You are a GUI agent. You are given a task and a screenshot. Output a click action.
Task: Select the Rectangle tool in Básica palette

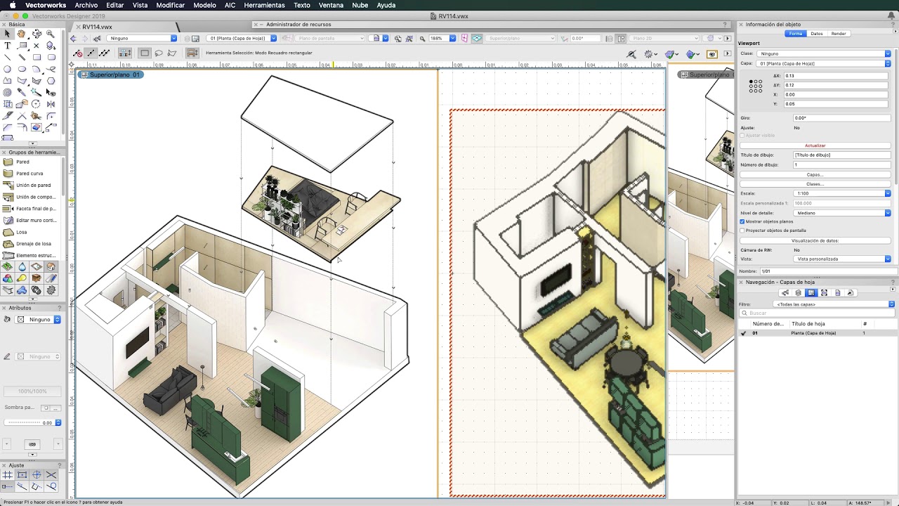pyautogui.click(x=37, y=58)
